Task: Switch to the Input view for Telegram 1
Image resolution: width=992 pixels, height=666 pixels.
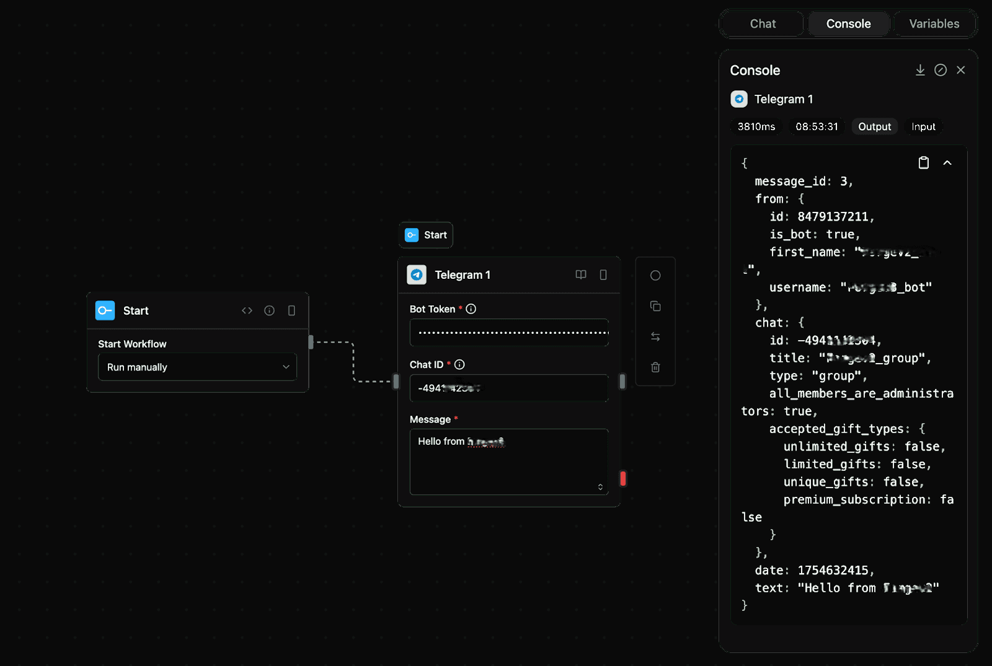Action: click(923, 126)
